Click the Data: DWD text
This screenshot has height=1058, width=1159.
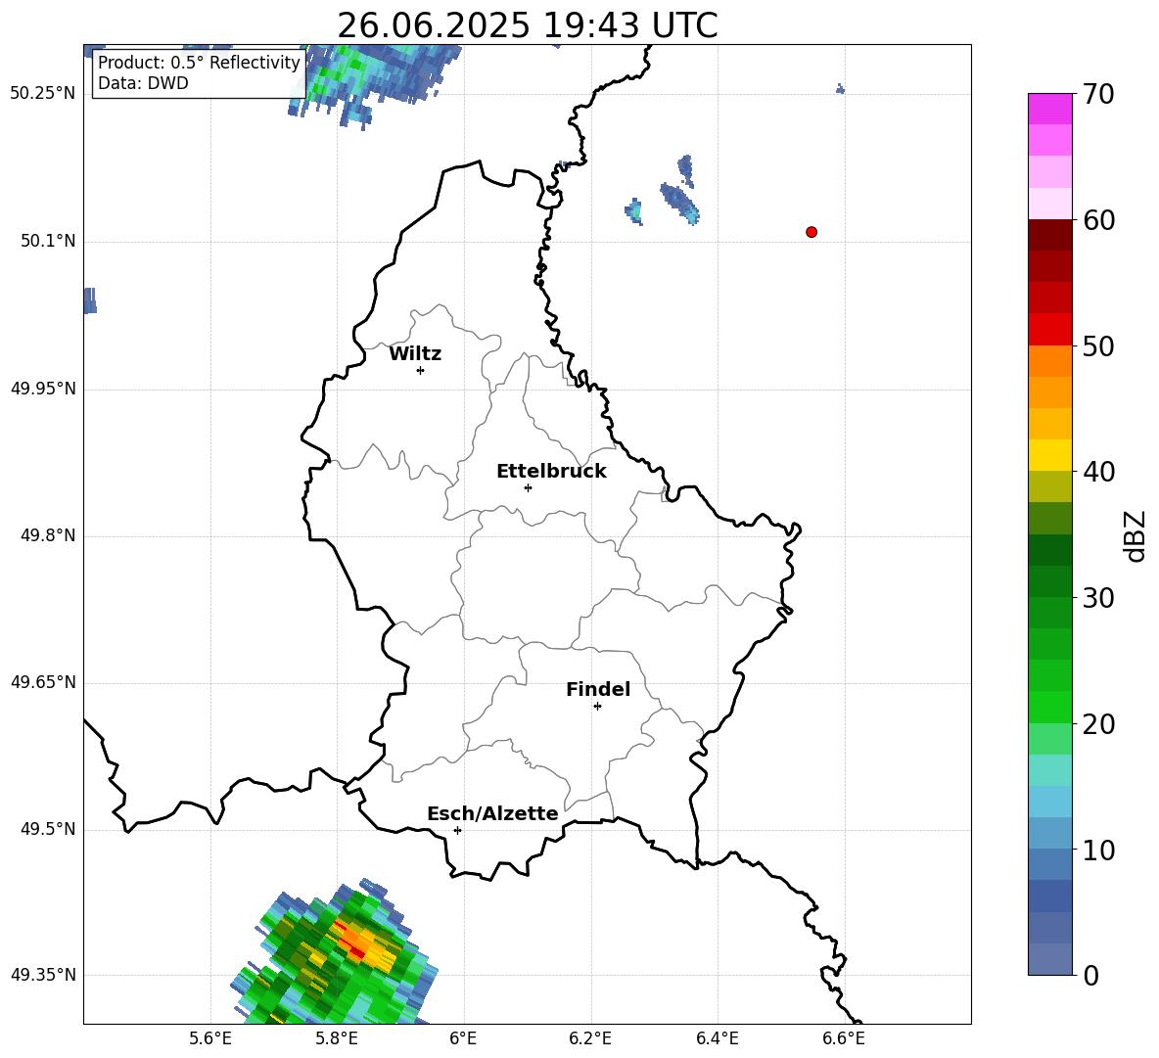pos(143,83)
